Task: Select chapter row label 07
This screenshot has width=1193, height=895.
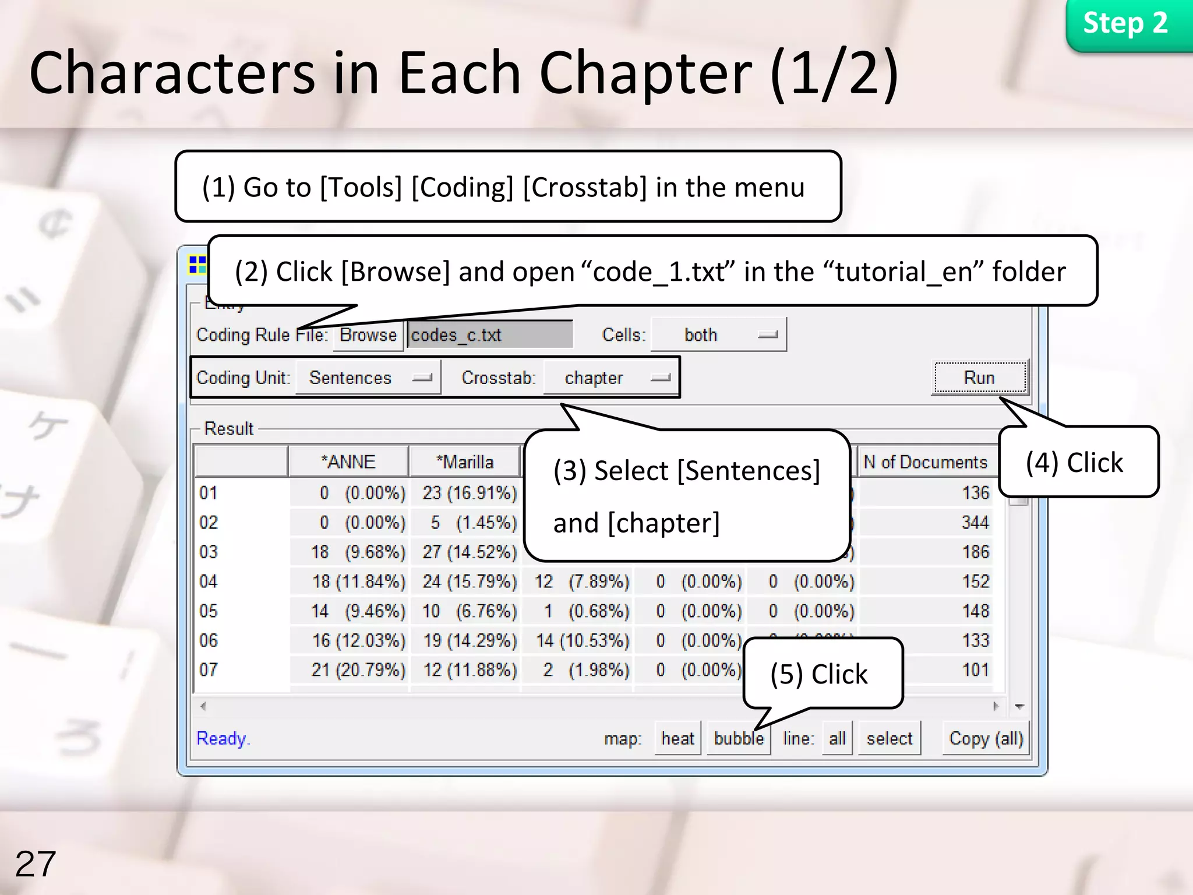Action: (209, 670)
